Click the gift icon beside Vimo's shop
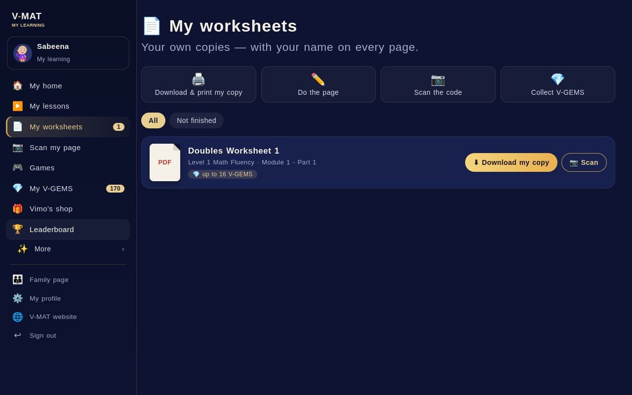The width and height of the screenshot is (632, 395). pos(18,209)
